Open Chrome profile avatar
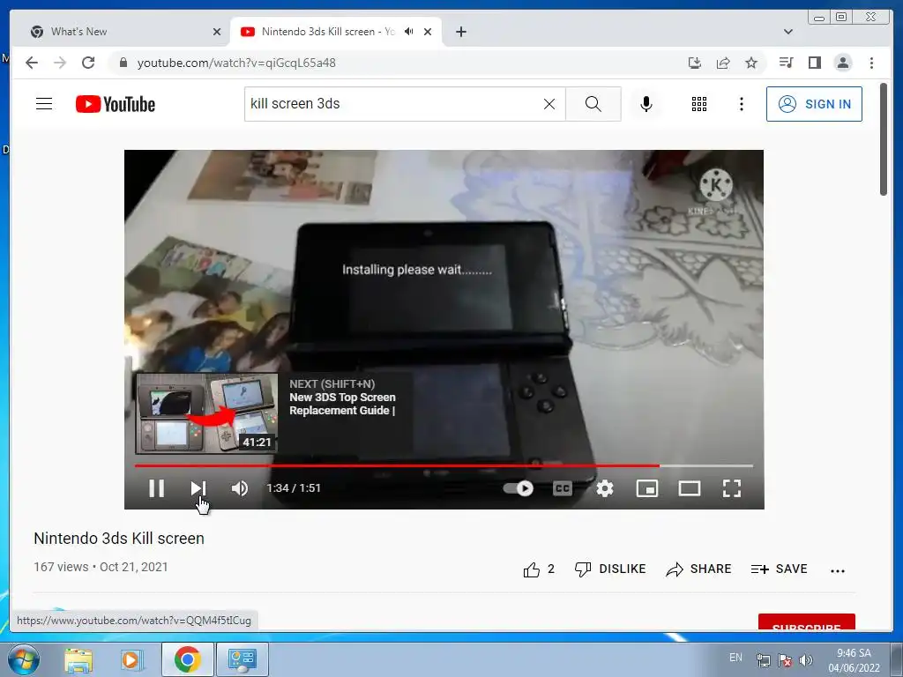 point(842,63)
